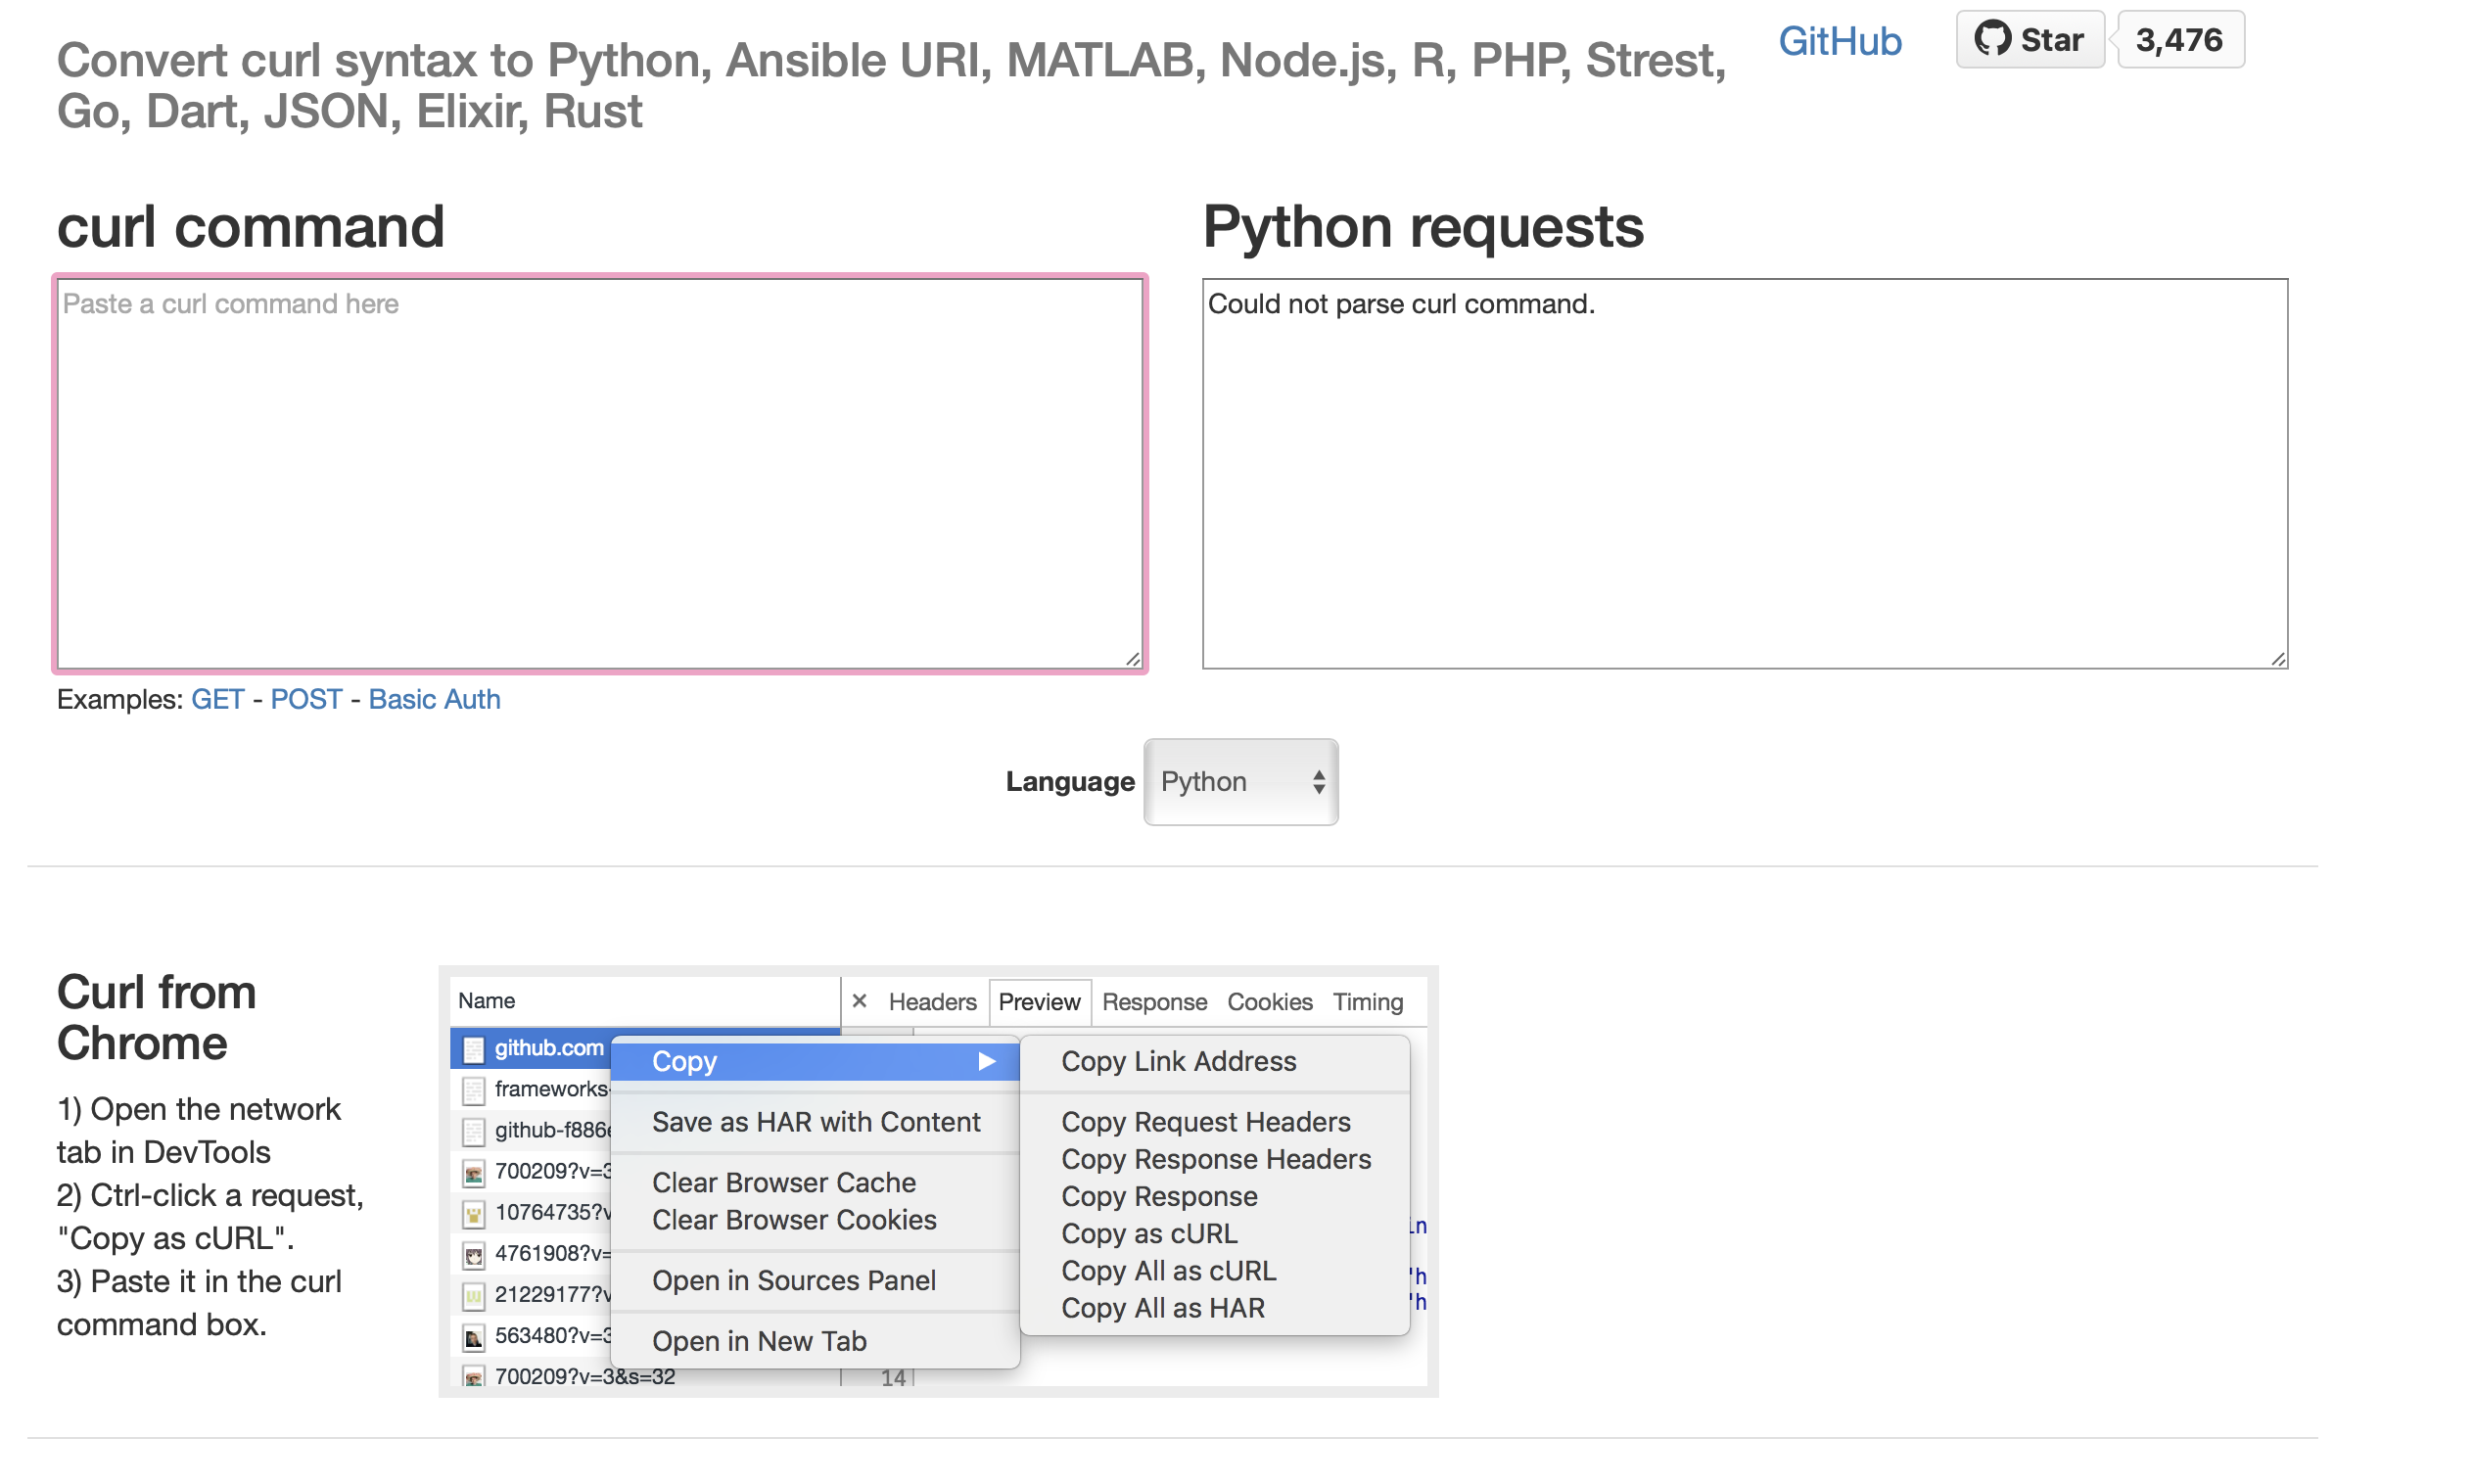Click the Chrome DevTools screenshot image
The height and width of the screenshot is (1484, 2473).
(x=938, y=1181)
